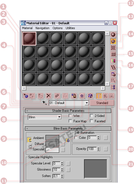Open the Diffuse color swatch
The height and width of the screenshot is (184, 134).
(52, 144)
